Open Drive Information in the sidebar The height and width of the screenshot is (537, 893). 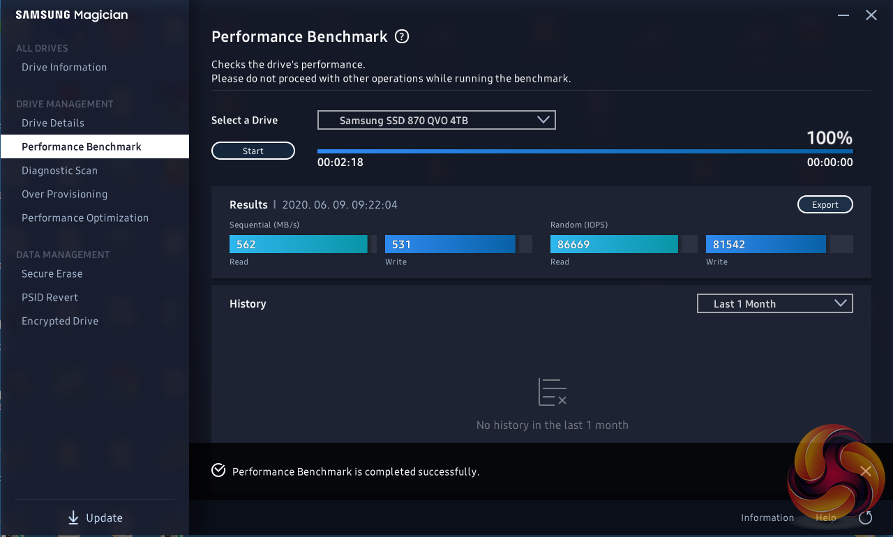[64, 67]
